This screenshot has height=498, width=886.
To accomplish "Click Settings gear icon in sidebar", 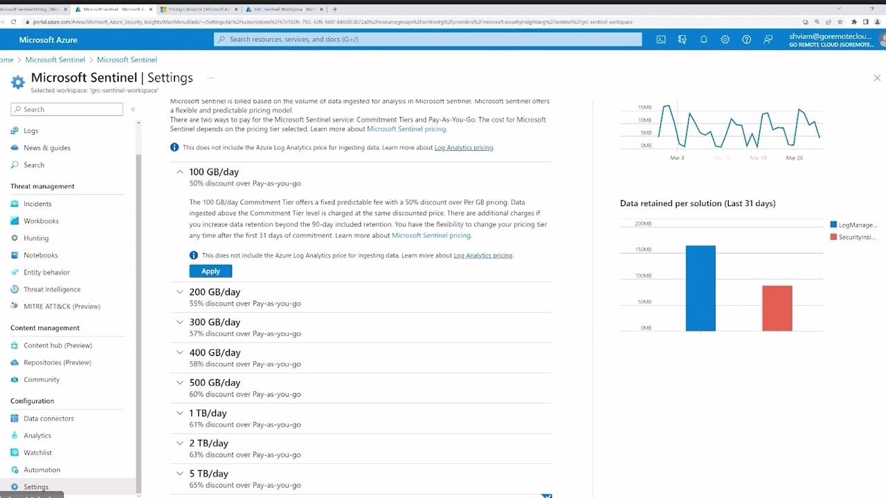I will pyautogui.click(x=15, y=487).
